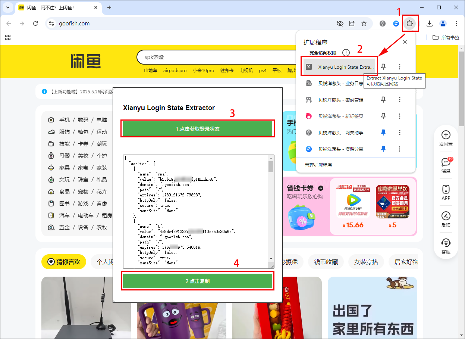Viewport: 465px width, 339px height.
Task: Click the car icon beside 汽车 category
Action: click(x=51, y=215)
